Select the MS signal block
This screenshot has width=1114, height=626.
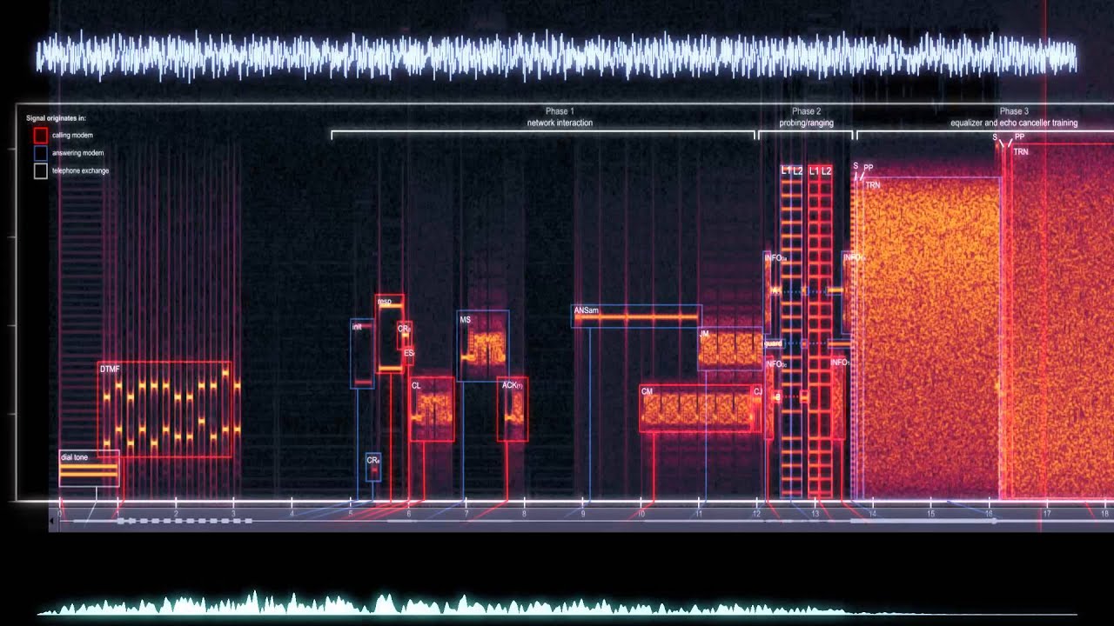(483, 346)
